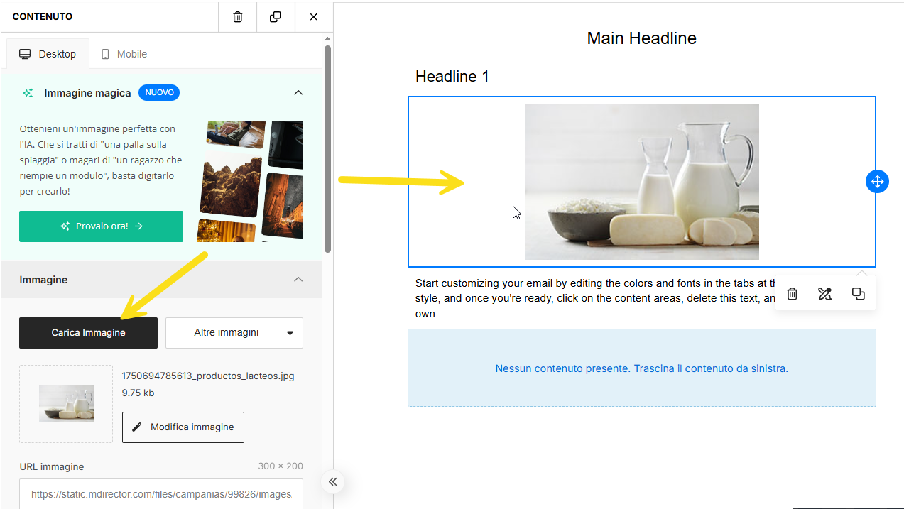Viewport: 904px width, 509px height.
Task: Click the magic edit icon in floating toolbar
Action: (825, 293)
